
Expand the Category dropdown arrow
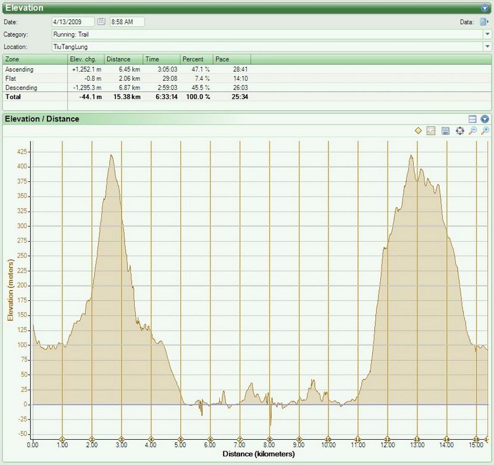[x=487, y=34]
